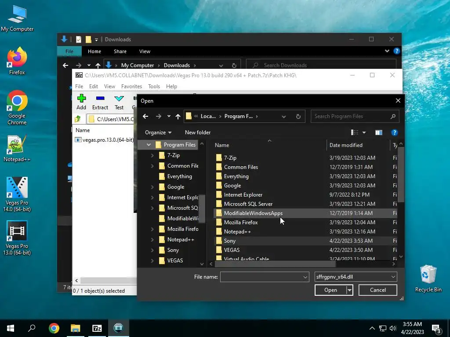Click the Open button's split dropdown arrow

click(349, 290)
